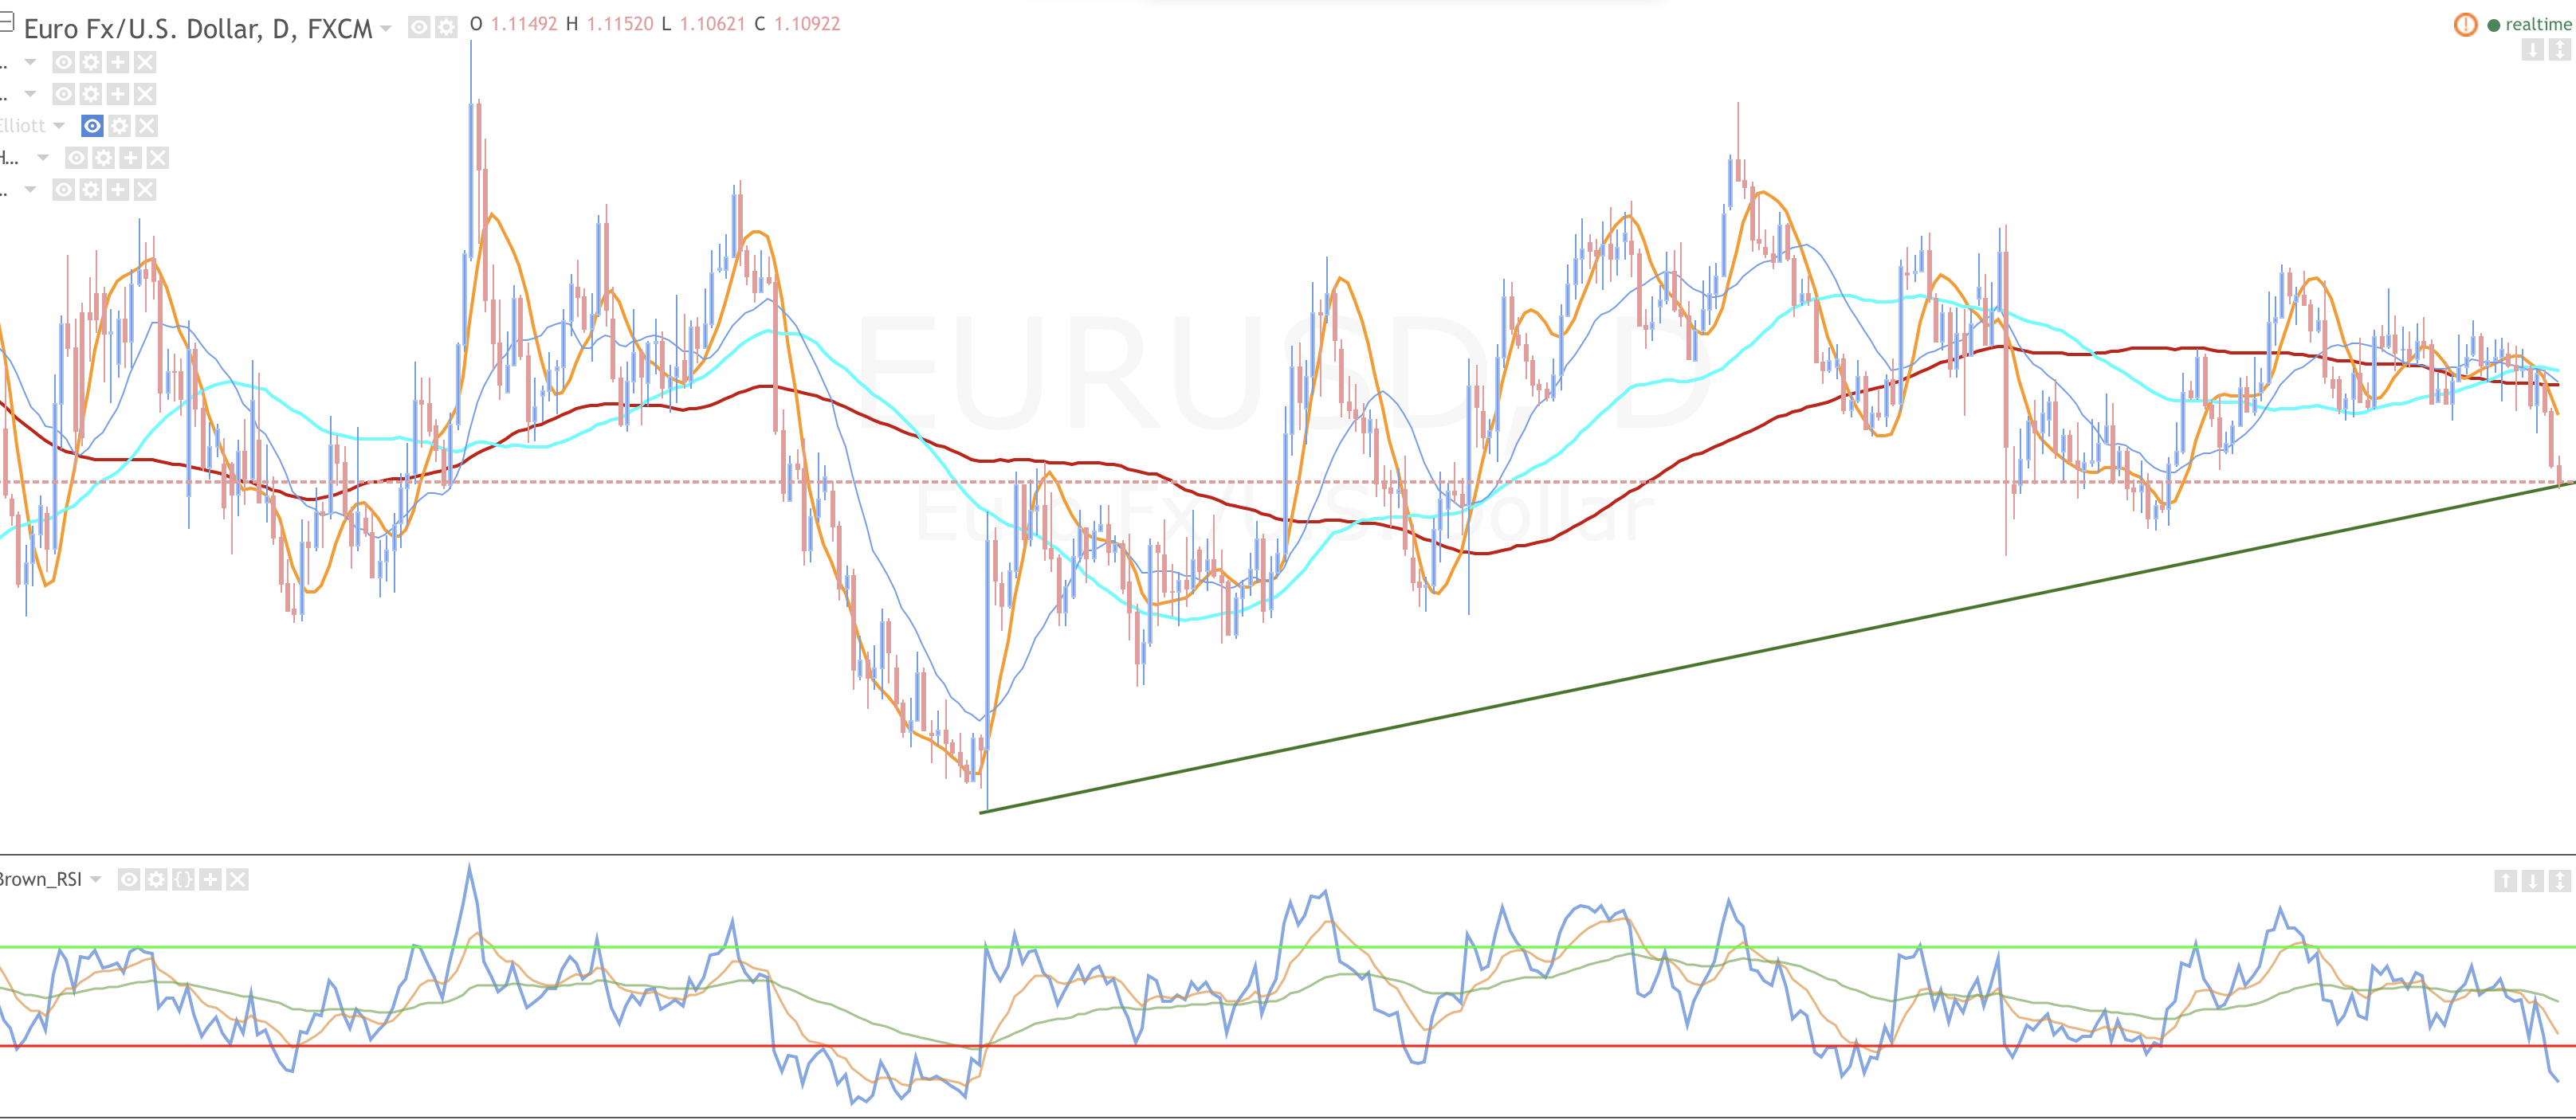
Task: Hide the indicator just below the H... row
Action: 64,190
